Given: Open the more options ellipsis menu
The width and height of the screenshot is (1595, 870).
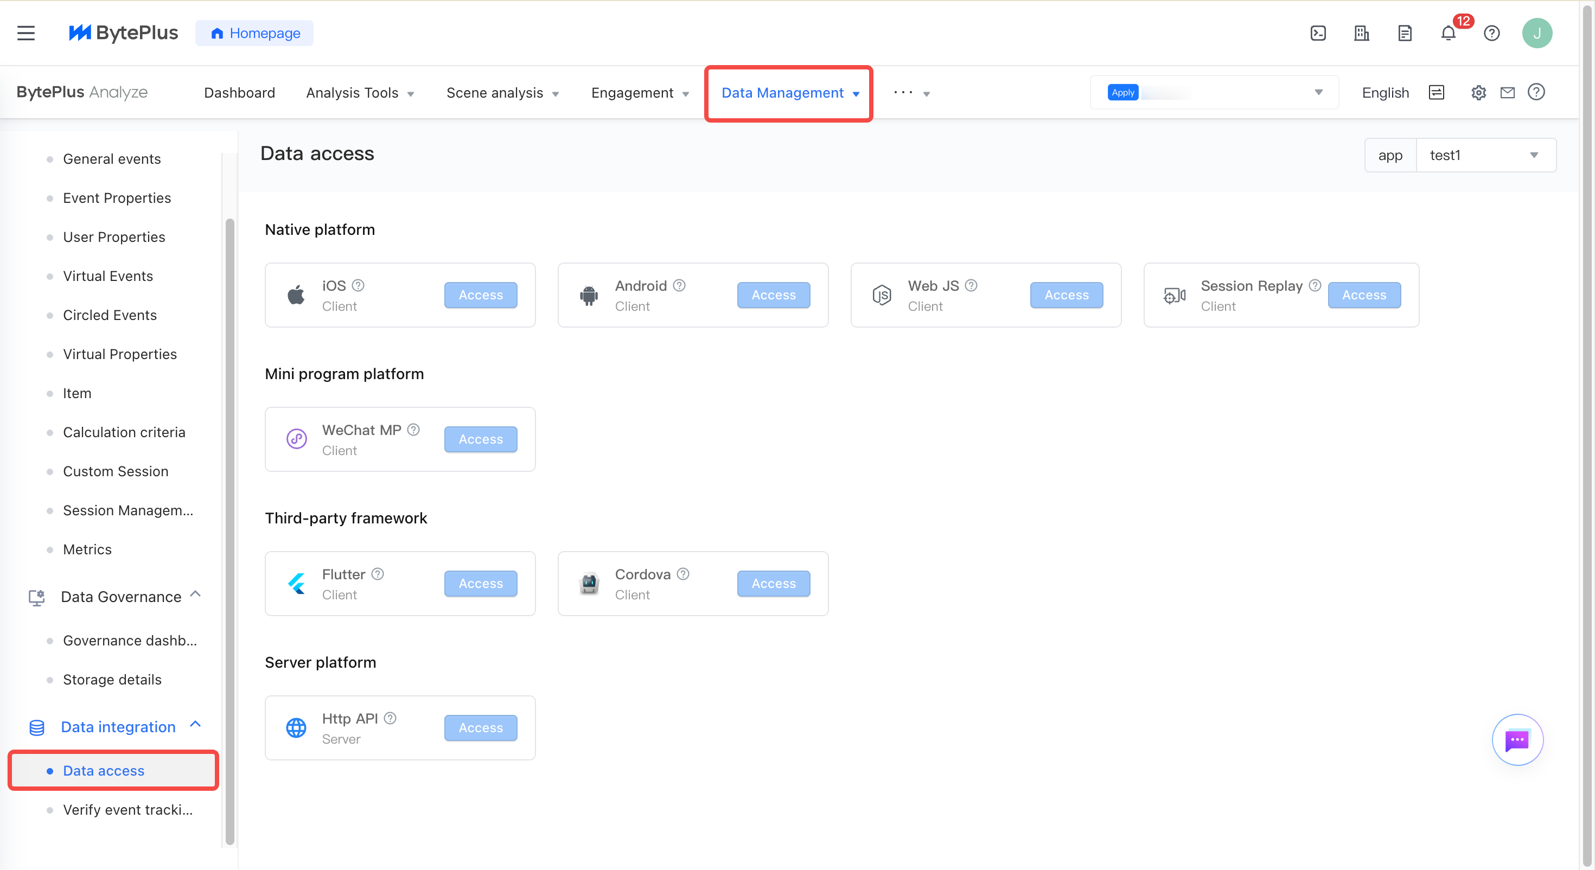Looking at the screenshot, I should click(911, 93).
